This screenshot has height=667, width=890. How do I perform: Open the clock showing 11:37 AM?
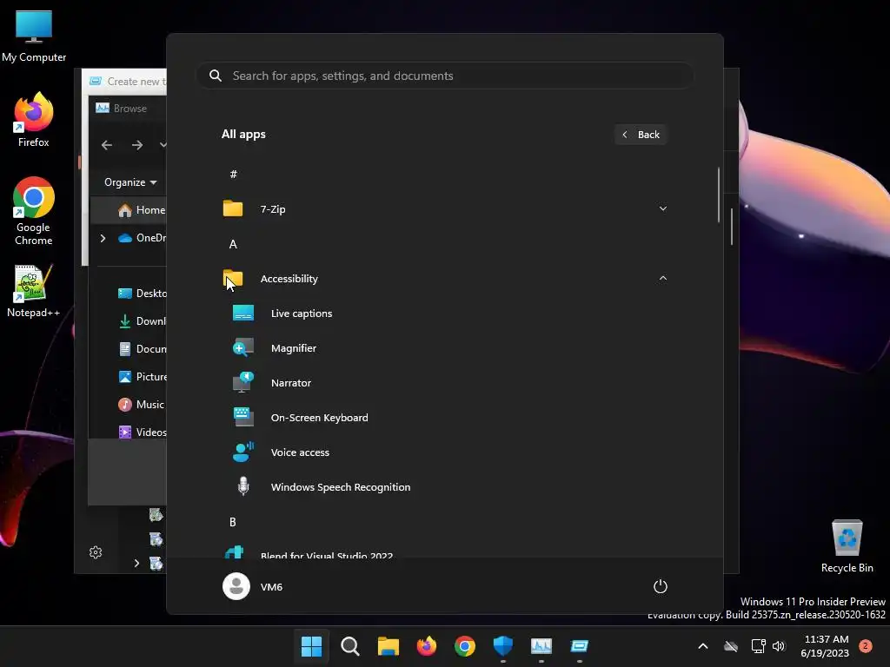[x=826, y=646]
